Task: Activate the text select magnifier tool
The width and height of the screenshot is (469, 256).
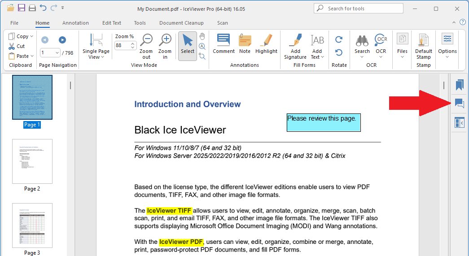Action: point(202,46)
